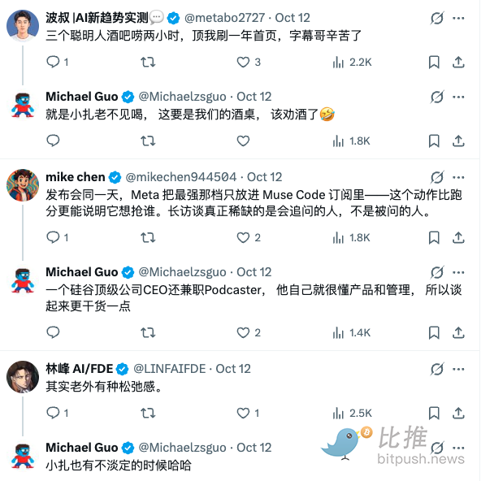The height and width of the screenshot is (481, 481).
Task: Expand more options on 林峰 AI/FDE tweet
Action: tap(458, 369)
